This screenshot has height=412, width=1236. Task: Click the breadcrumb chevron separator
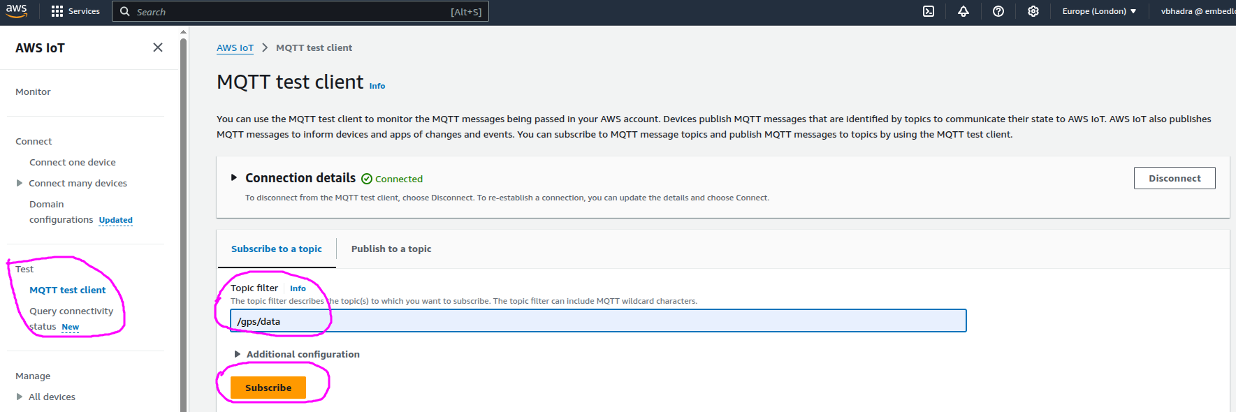coord(265,47)
